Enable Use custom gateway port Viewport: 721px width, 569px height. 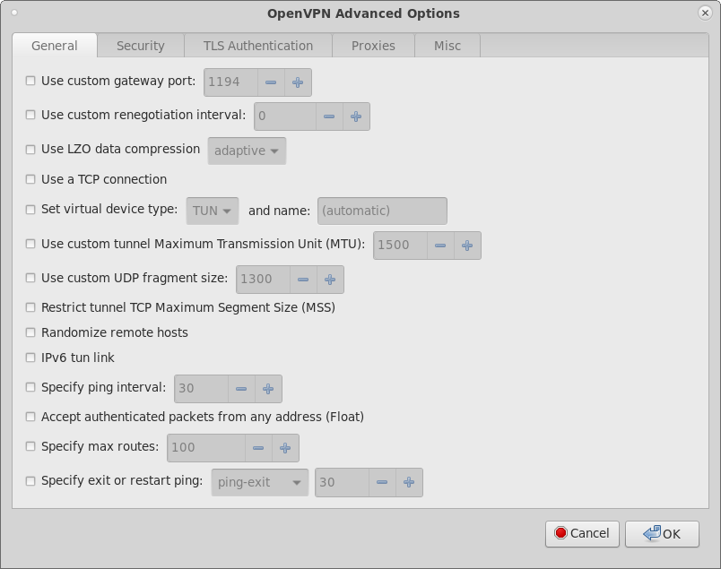tap(30, 81)
